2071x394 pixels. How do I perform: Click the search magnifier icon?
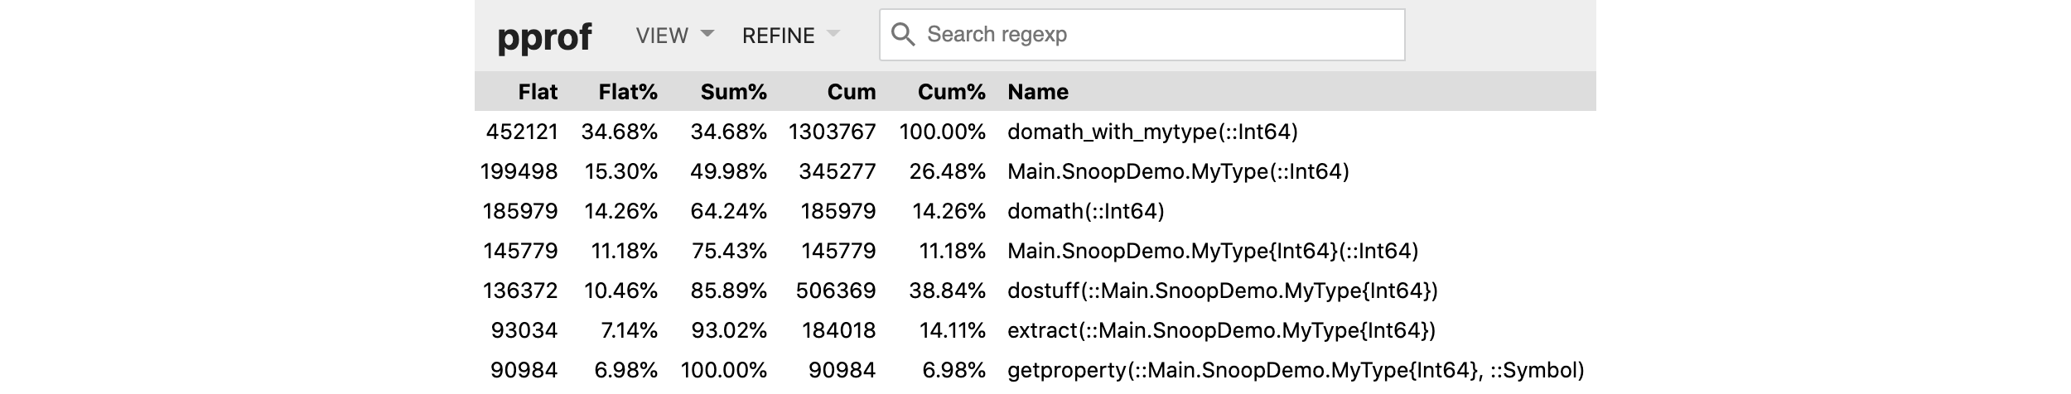[x=902, y=35]
